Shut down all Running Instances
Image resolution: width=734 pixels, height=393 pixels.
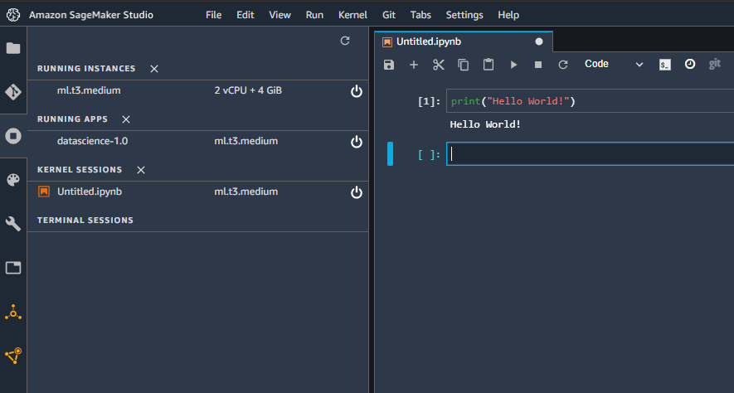[154, 69]
